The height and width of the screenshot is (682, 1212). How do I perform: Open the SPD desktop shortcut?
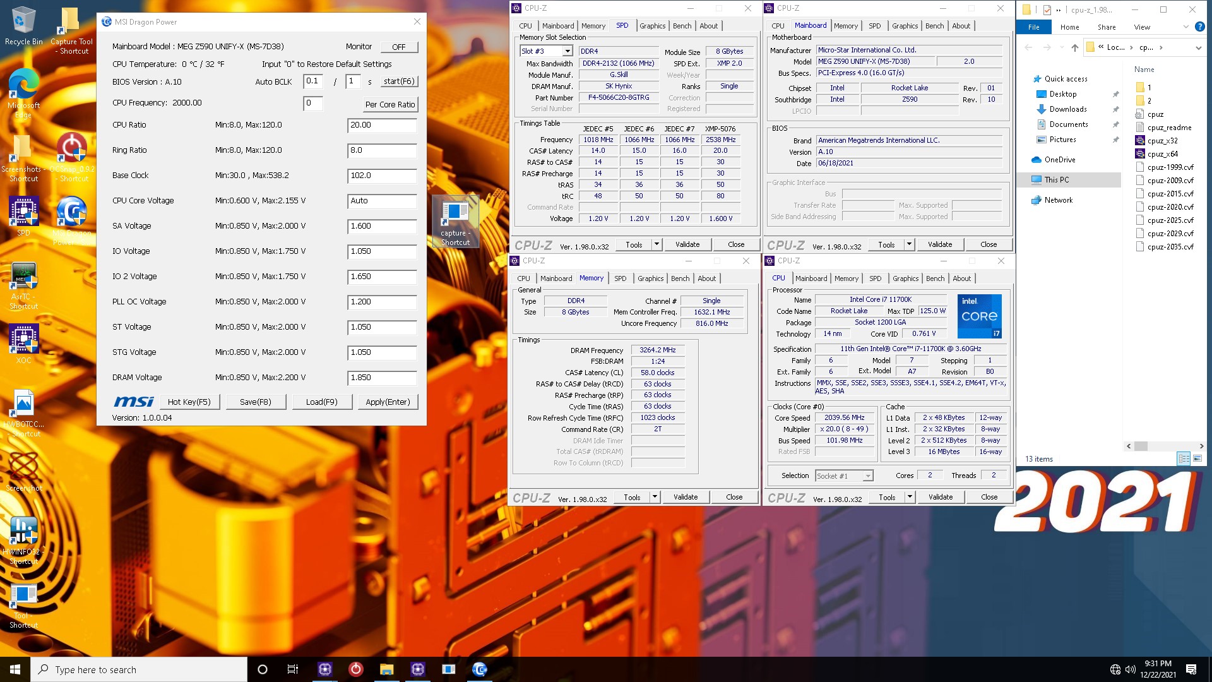pyautogui.click(x=23, y=217)
